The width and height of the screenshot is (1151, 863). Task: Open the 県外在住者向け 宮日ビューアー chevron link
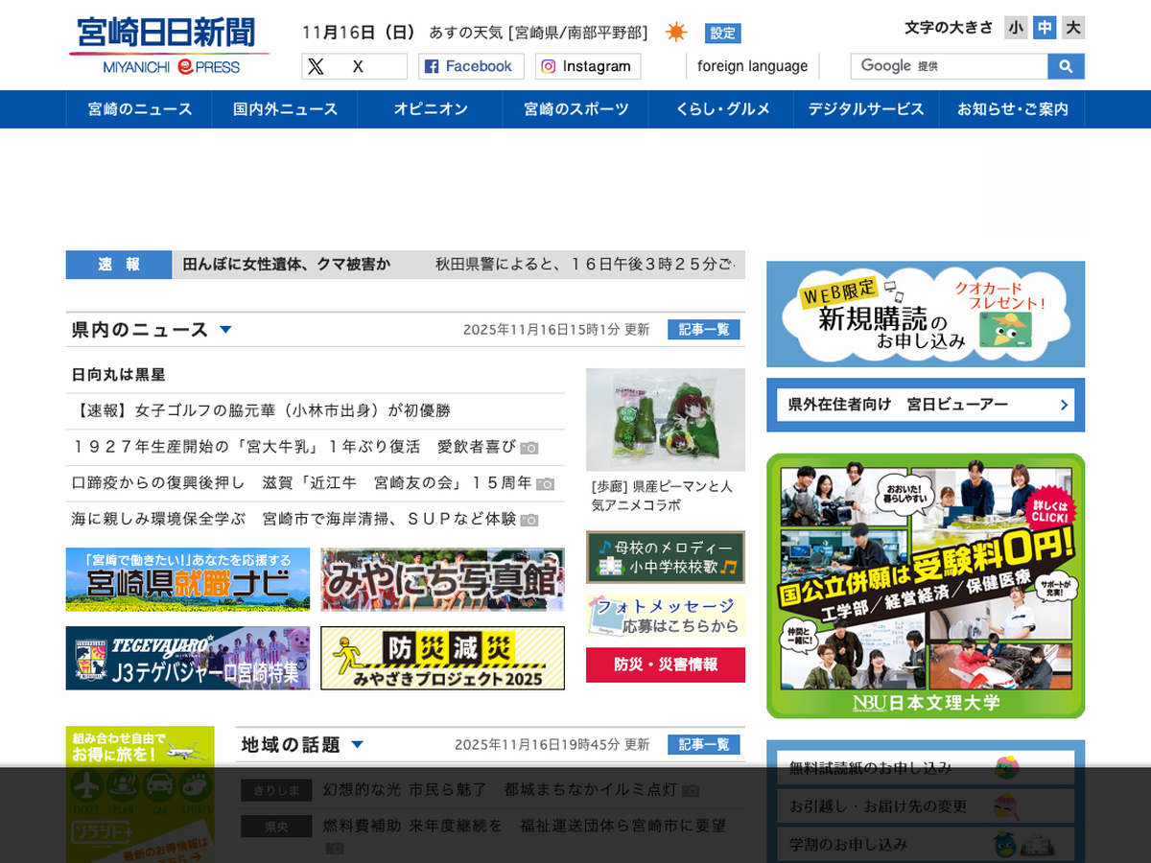point(1064,405)
